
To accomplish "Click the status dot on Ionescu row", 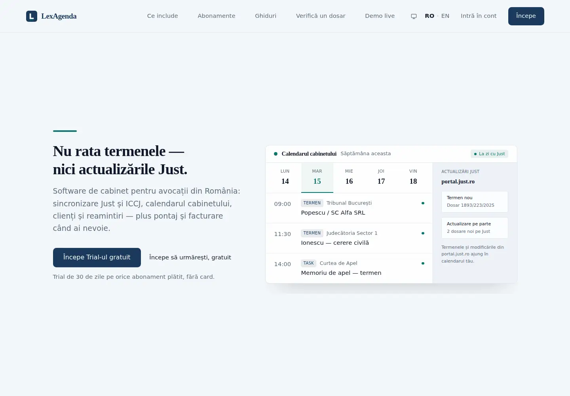I will coord(423,233).
